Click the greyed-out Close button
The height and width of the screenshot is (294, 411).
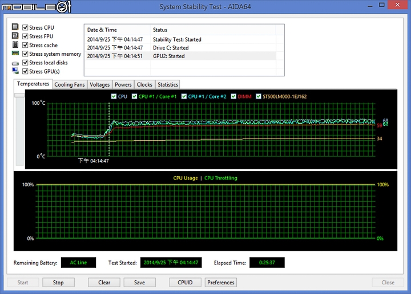coord(388,283)
